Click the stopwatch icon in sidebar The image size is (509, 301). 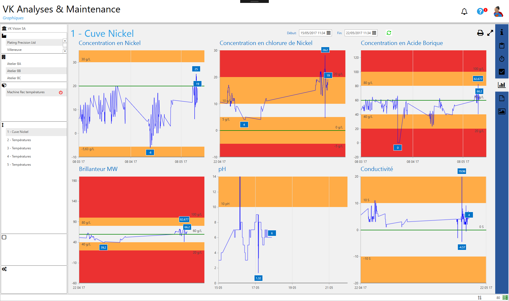tap(502, 59)
